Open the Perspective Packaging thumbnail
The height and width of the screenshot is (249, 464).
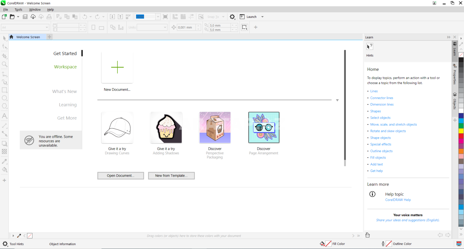tap(215, 128)
